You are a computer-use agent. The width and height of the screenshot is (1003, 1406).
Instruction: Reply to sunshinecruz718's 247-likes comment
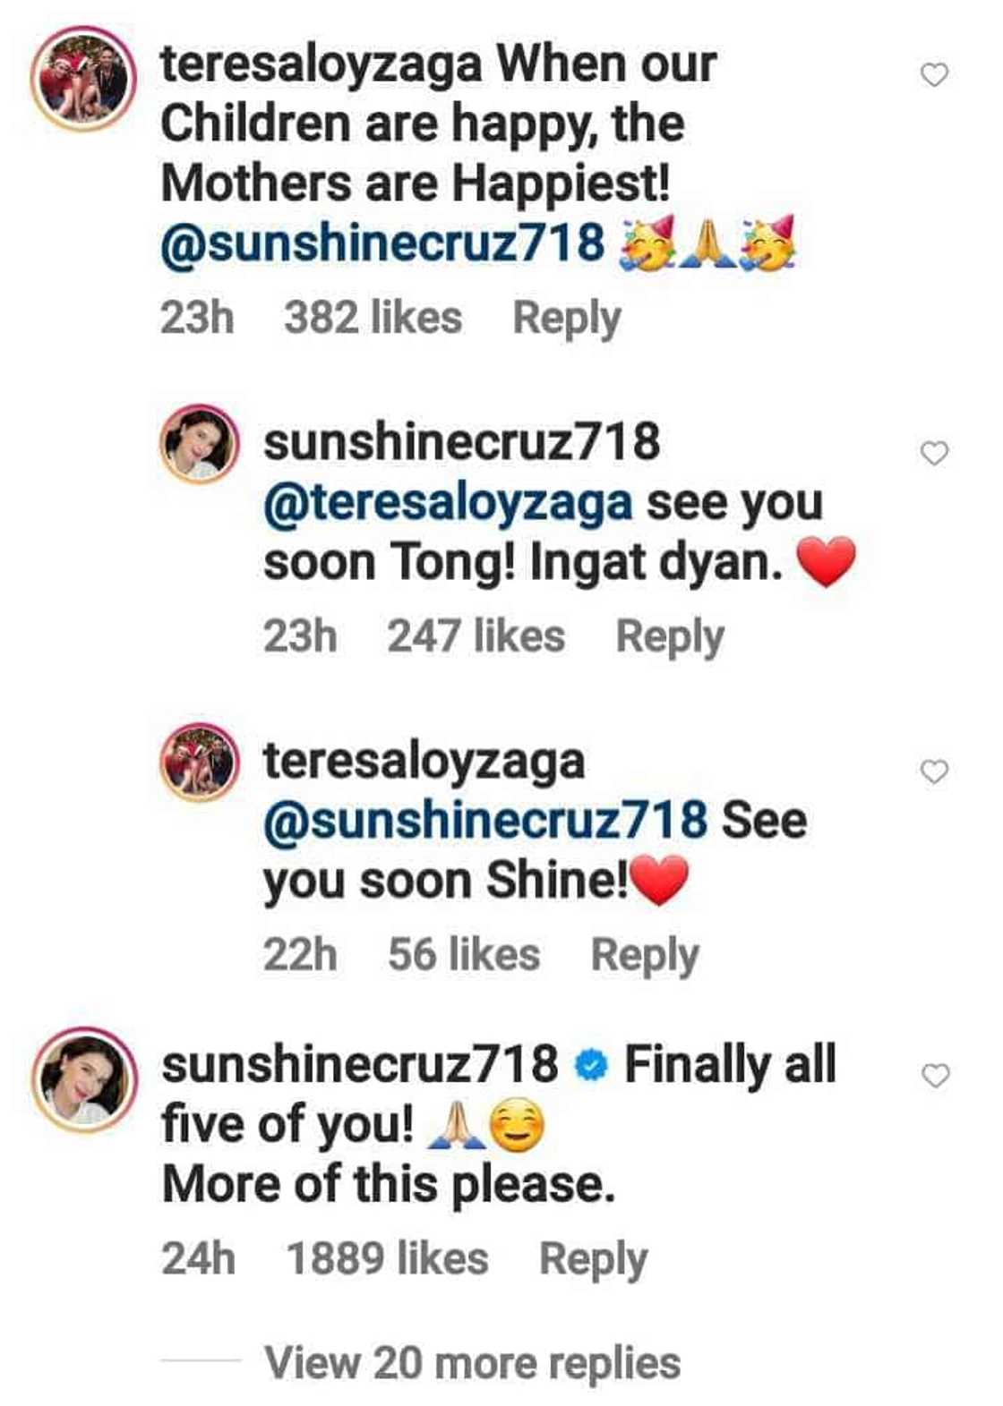coord(669,636)
